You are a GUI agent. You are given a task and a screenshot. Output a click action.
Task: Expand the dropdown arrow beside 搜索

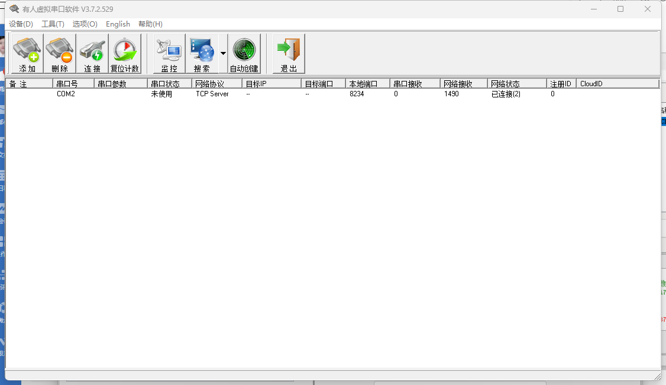point(223,54)
